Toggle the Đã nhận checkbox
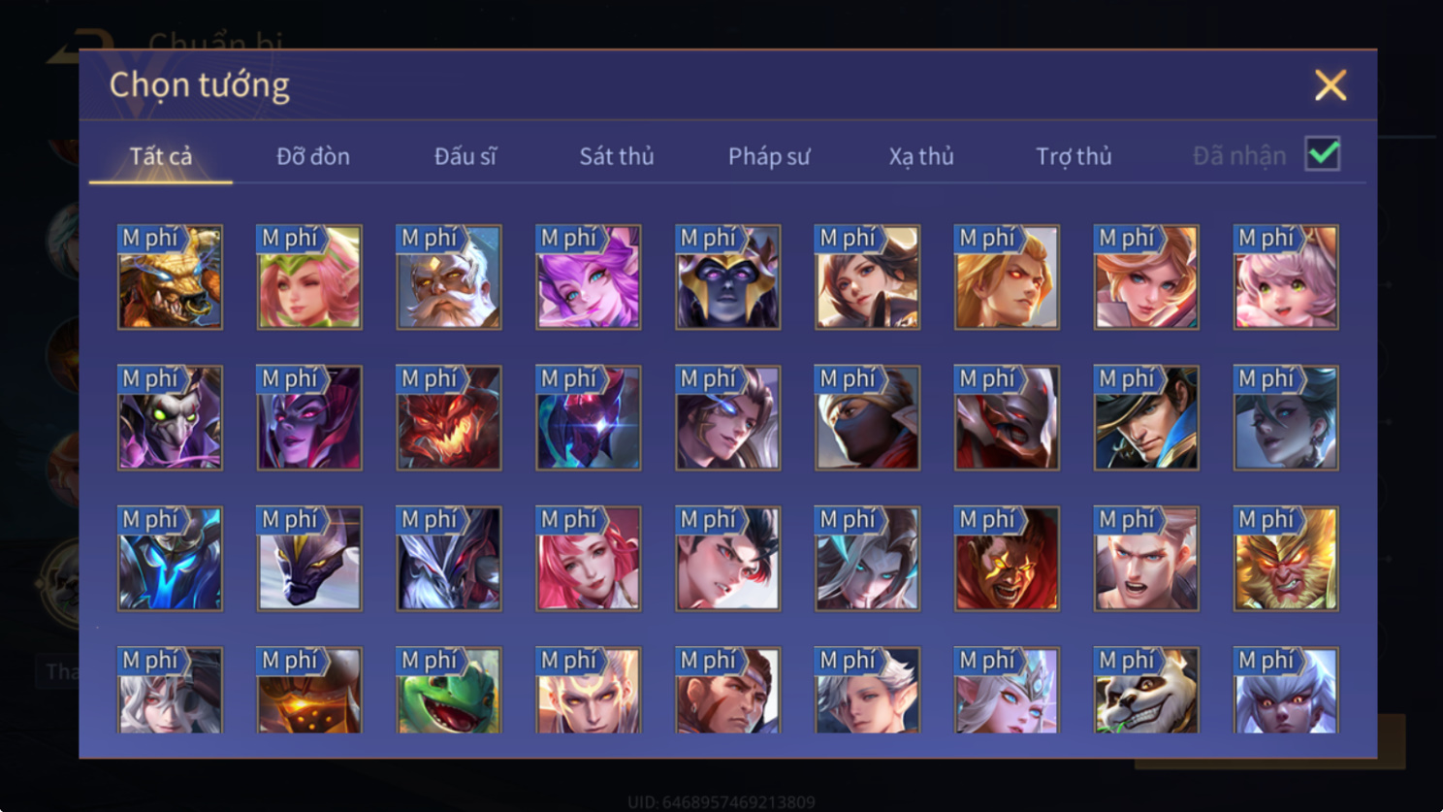 tap(1323, 154)
